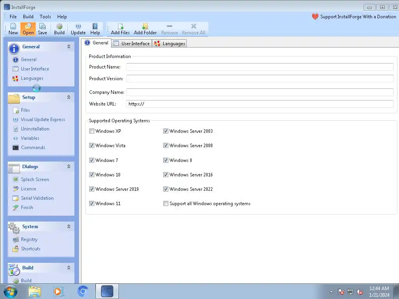Uncheck Windows Server 2019
Image resolution: width=399 pixels, height=299 pixels.
[x=92, y=189]
